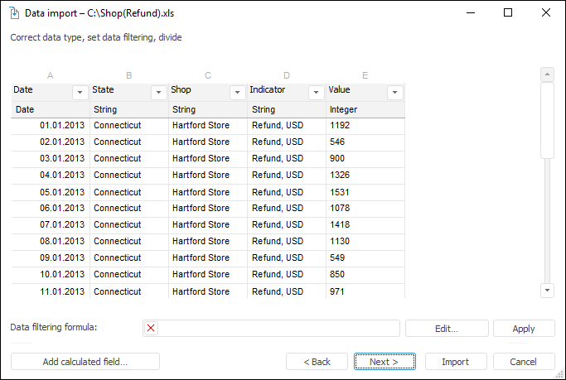
Task: Click the document icon in title bar
Action: coord(12,13)
